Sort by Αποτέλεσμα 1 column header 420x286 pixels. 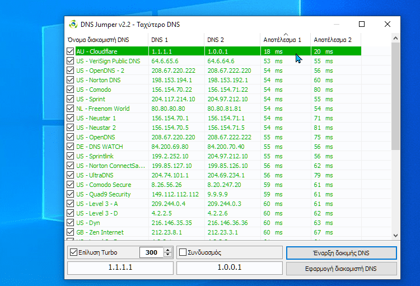click(x=286, y=40)
